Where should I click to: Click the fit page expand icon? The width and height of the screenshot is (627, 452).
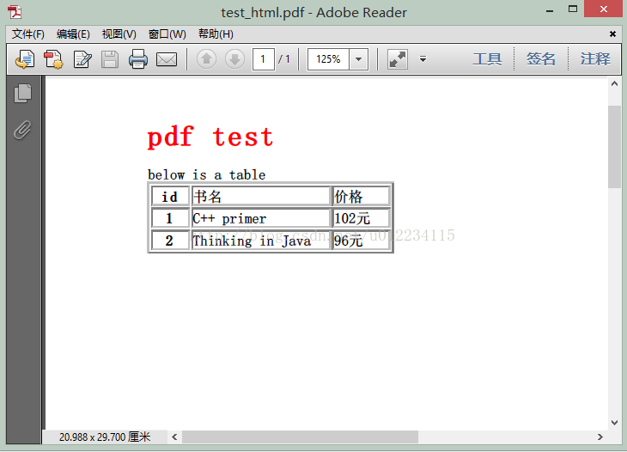[x=398, y=59]
